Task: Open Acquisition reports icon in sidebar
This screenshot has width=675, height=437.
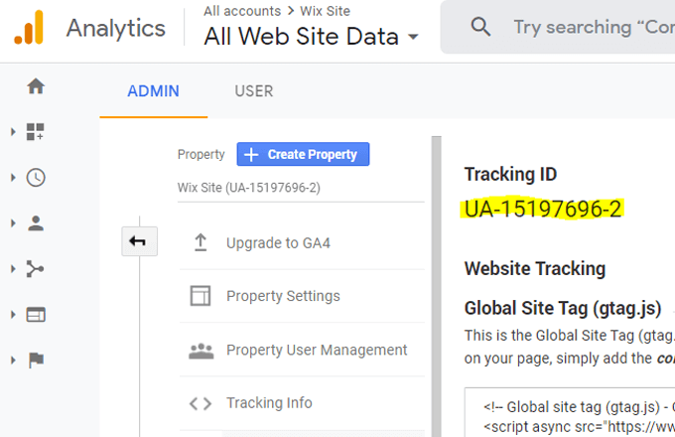Action: tap(36, 269)
